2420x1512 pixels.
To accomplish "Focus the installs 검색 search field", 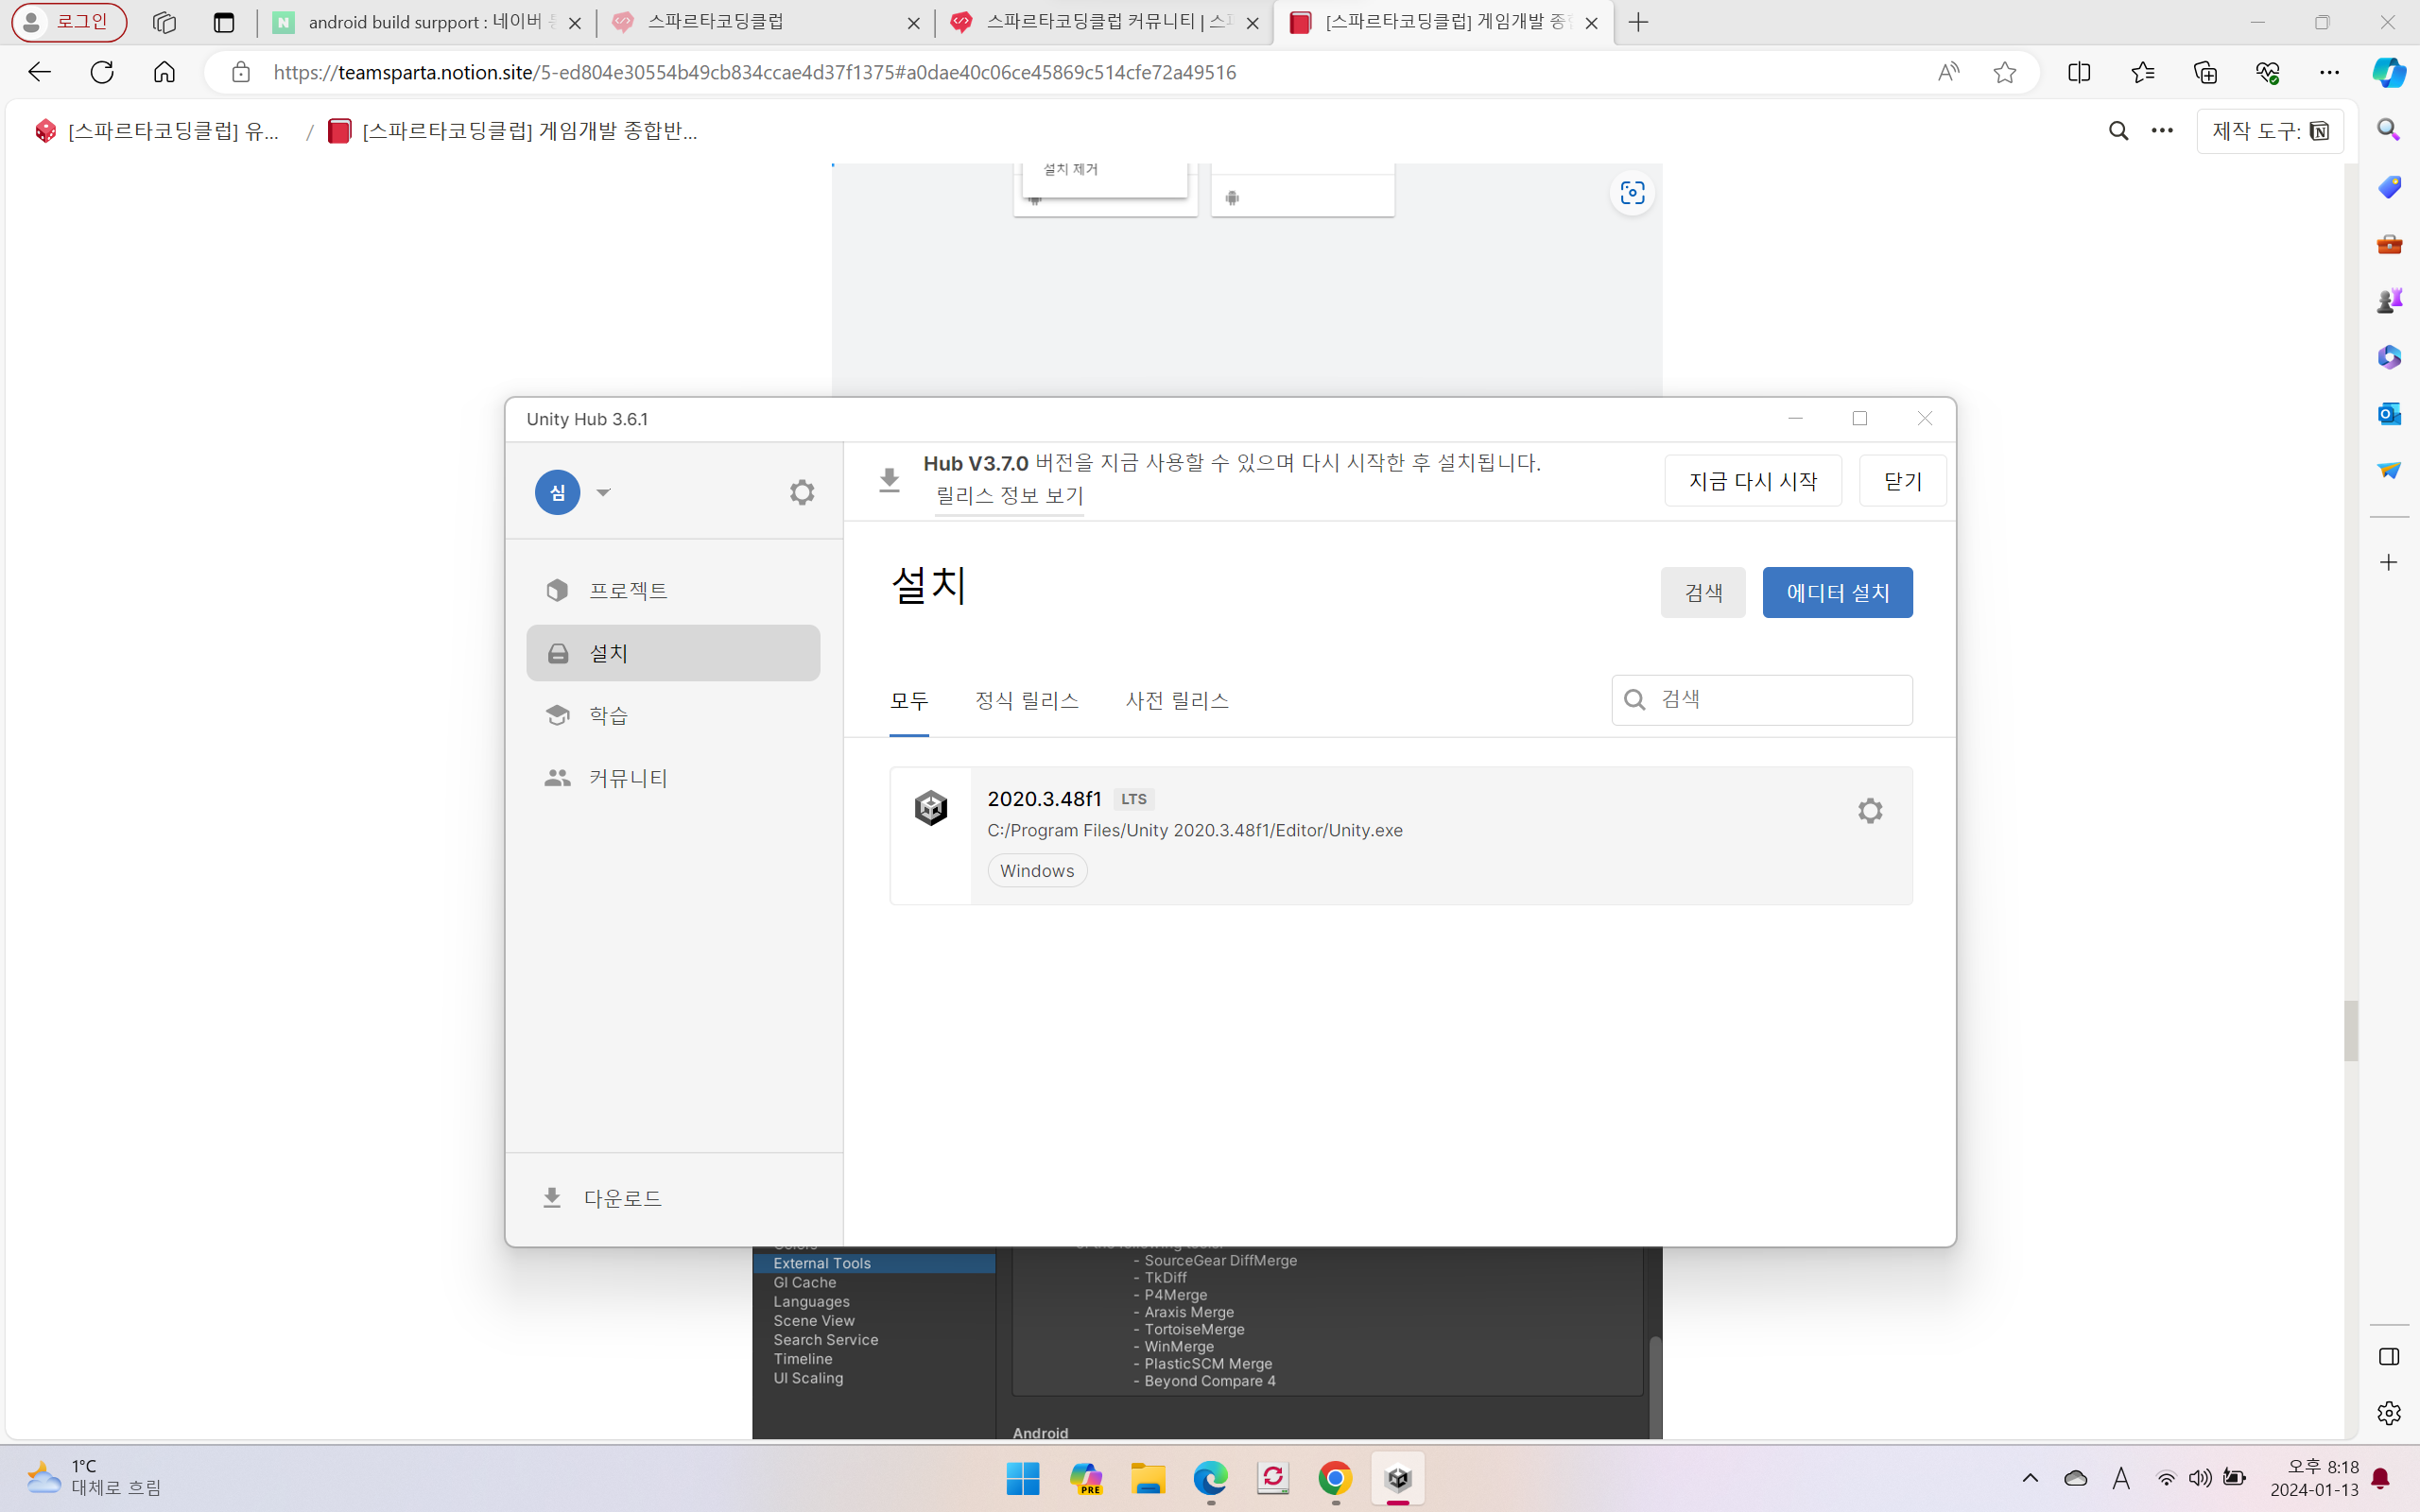I will click(x=1762, y=700).
